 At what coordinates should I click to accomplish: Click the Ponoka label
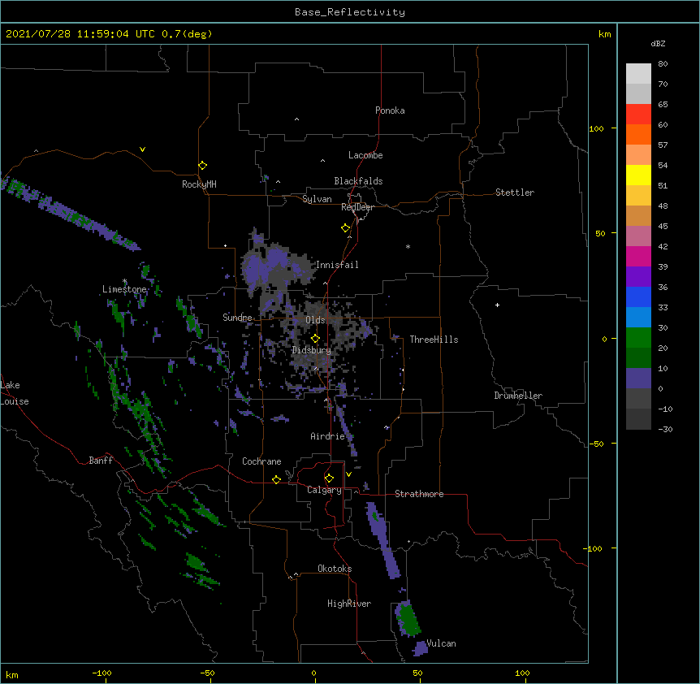[x=390, y=110]
